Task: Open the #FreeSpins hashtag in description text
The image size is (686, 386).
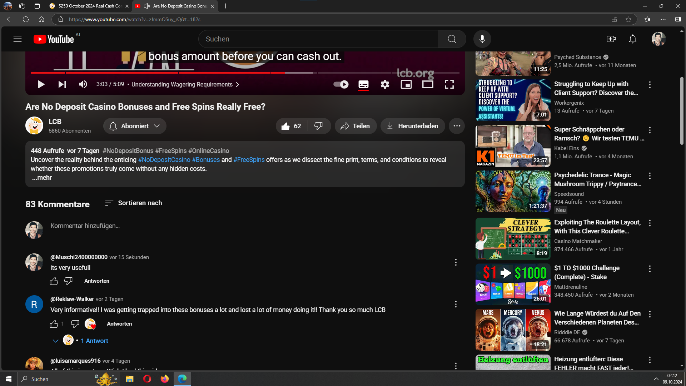Action: pos(249,160)
